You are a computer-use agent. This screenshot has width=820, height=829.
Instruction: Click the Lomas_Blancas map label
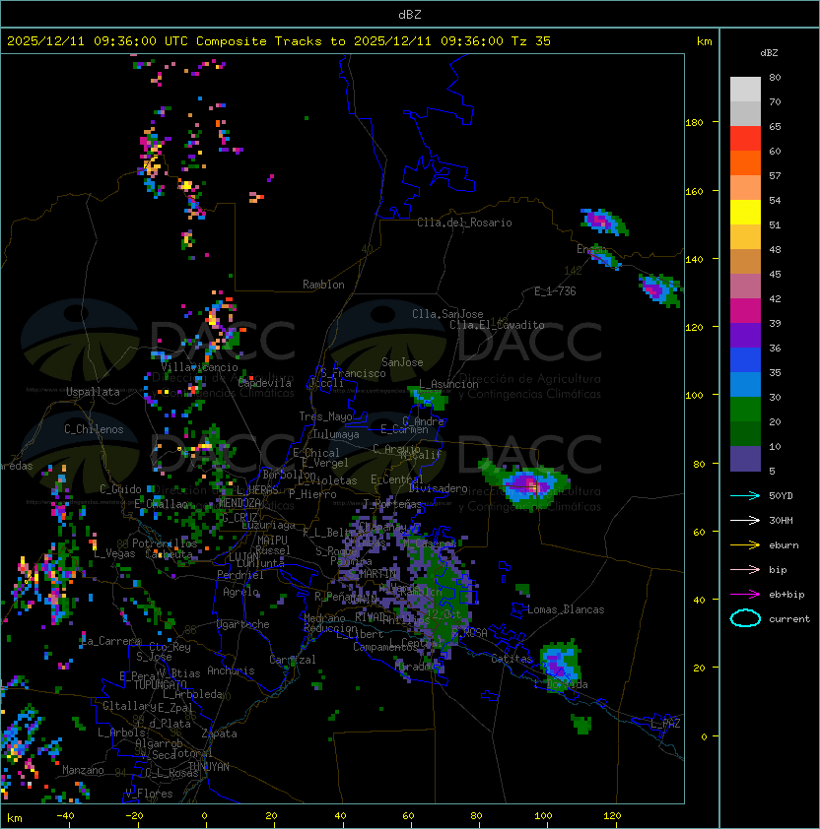click(566, 609)
